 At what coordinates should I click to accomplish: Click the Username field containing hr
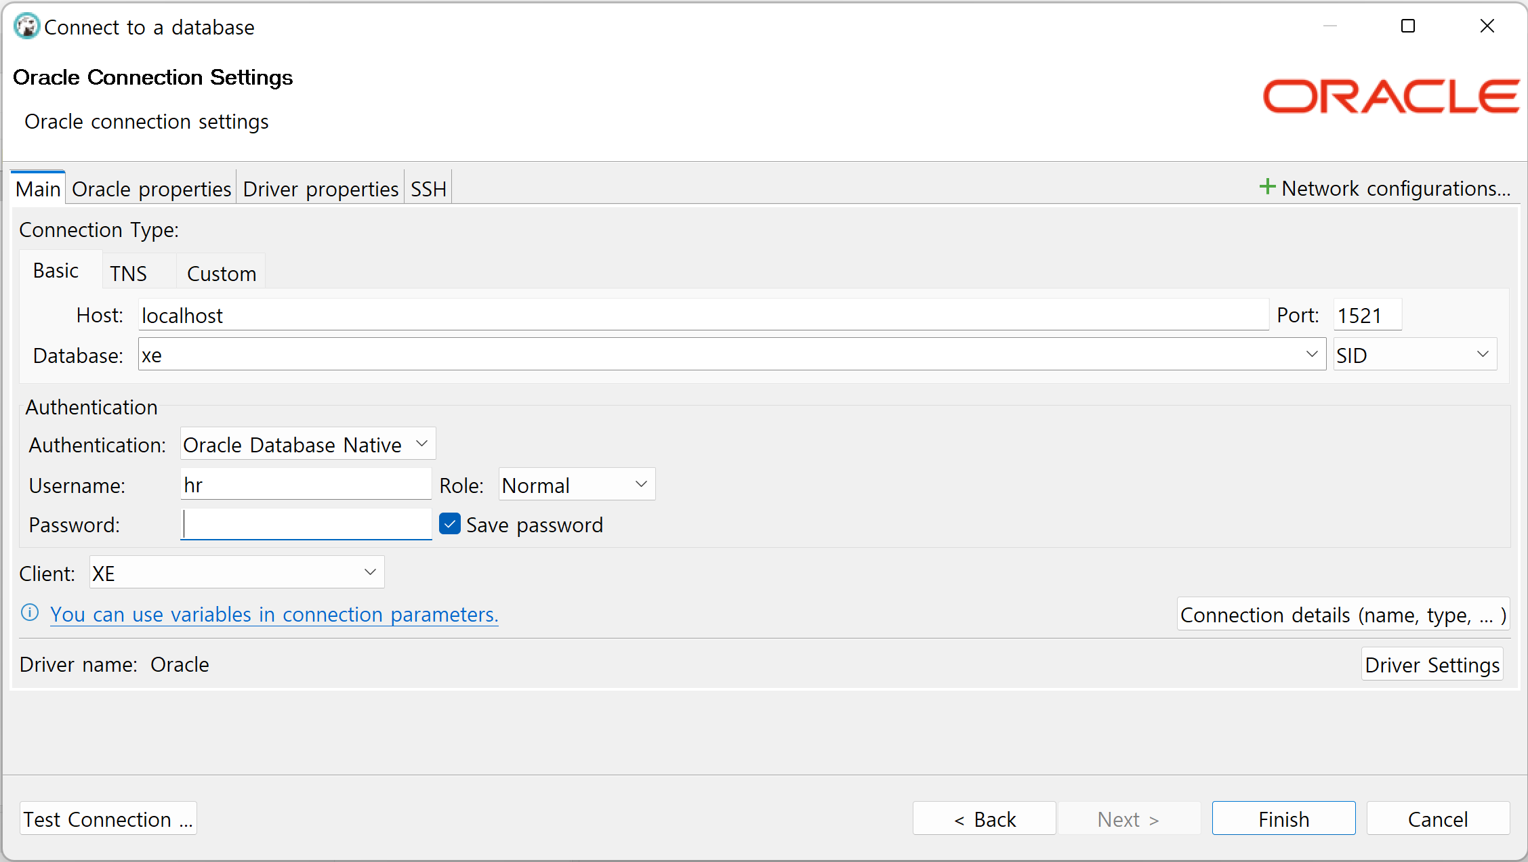click(306, 484)
